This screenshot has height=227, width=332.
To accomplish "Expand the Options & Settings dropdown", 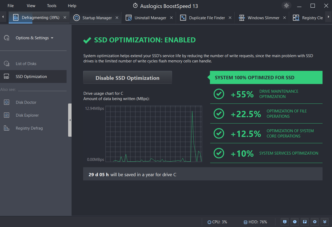I will pyautogui.click(x=34, y=38).
